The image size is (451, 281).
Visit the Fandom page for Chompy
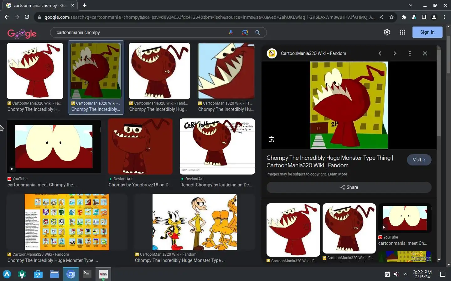[x=419, y=160]
